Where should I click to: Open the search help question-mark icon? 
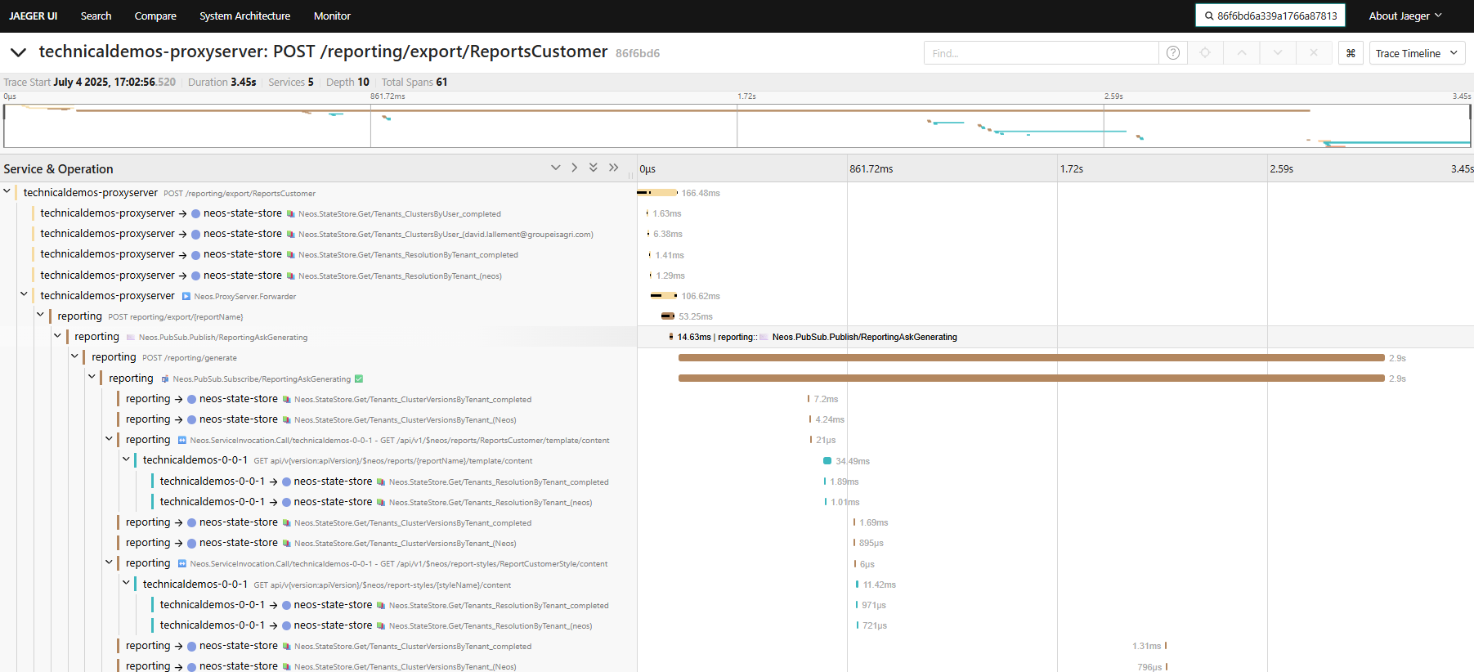(1173, 53)
